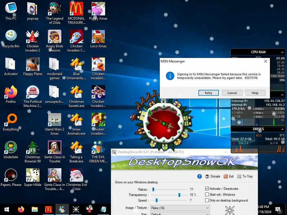
Task: Open Firefox from the taskbar
Action: (x=21, y=209)
